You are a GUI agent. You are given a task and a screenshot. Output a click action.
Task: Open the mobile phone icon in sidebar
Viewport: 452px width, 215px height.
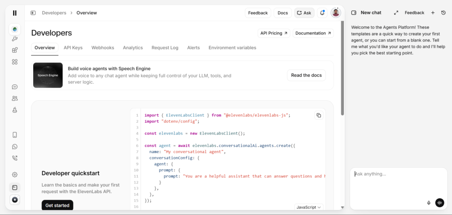coord(15,135)
